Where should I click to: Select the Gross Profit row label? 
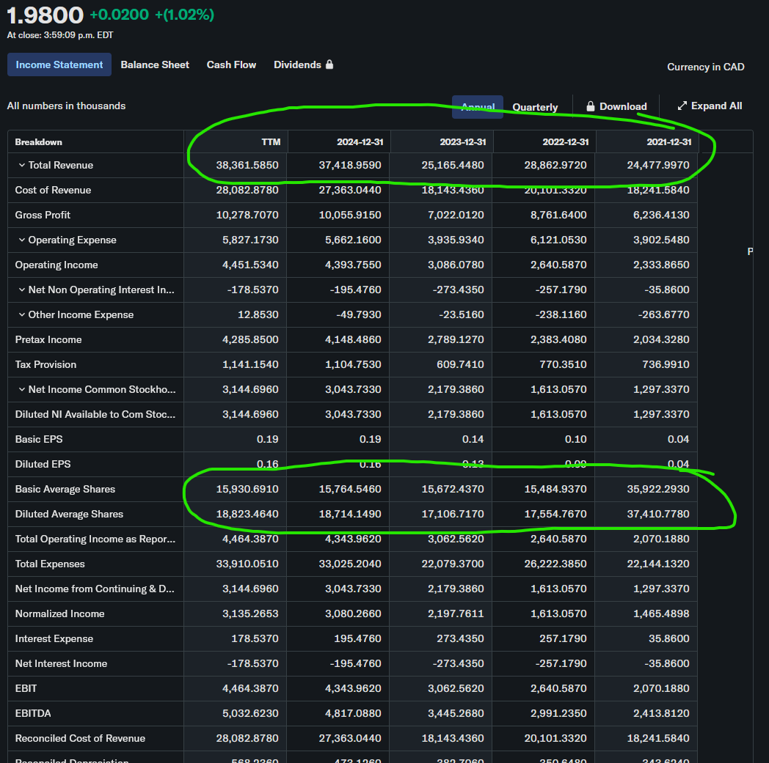point(43,215)
